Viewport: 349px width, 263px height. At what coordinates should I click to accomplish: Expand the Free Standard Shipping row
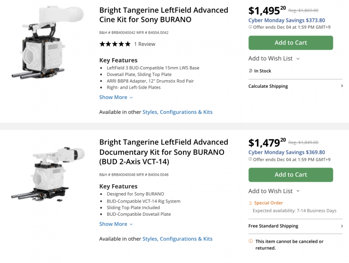click(x=295, y=226)
